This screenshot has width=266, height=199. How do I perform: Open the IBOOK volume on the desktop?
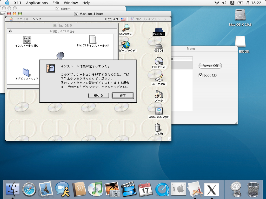(x=240, y=42)
